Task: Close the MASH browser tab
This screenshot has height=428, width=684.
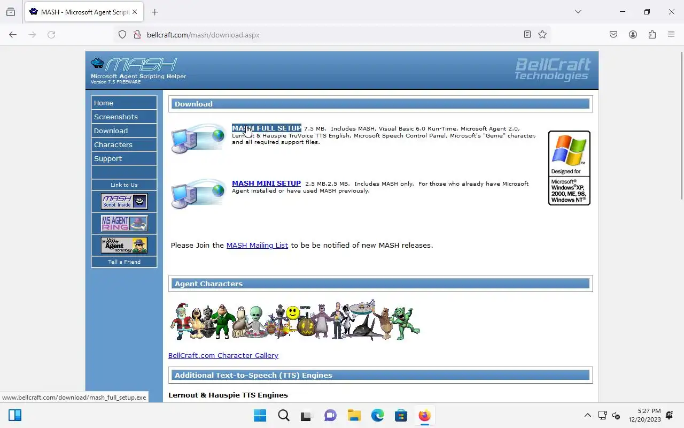Action: (135, 12)
